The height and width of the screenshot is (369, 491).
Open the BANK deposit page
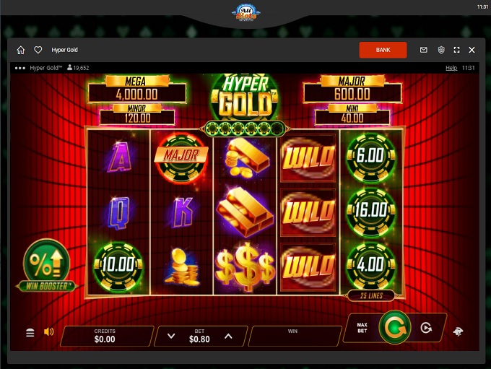point(383,50)
